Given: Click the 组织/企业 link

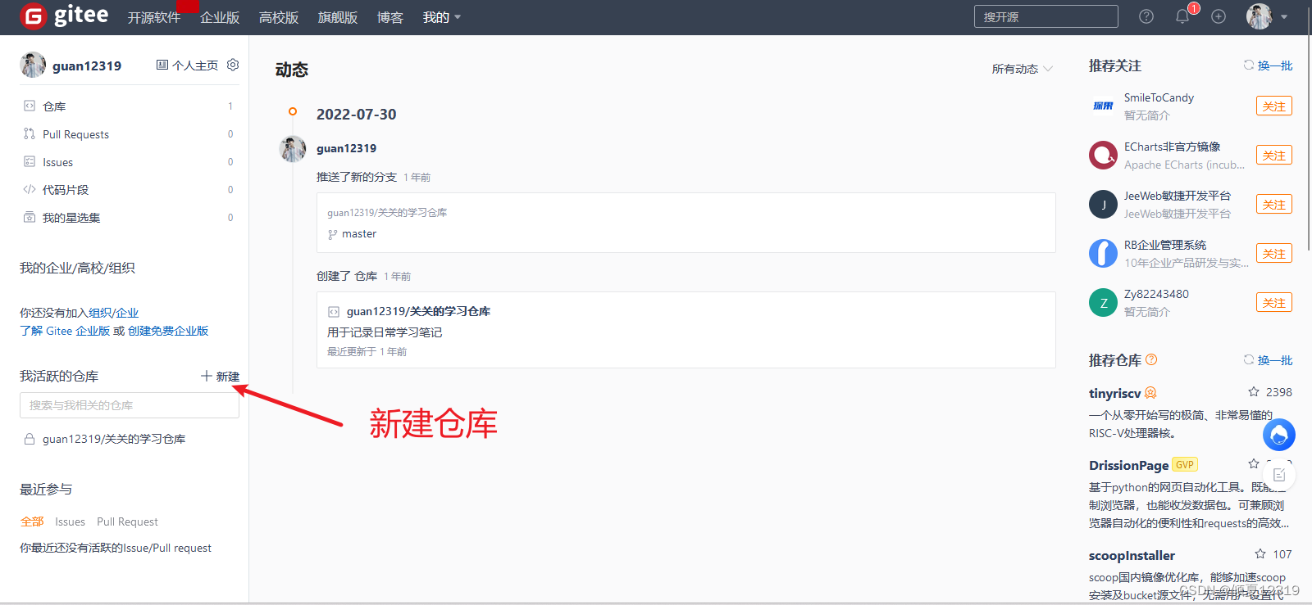Looking at the screenshot, I should point(114,313).
